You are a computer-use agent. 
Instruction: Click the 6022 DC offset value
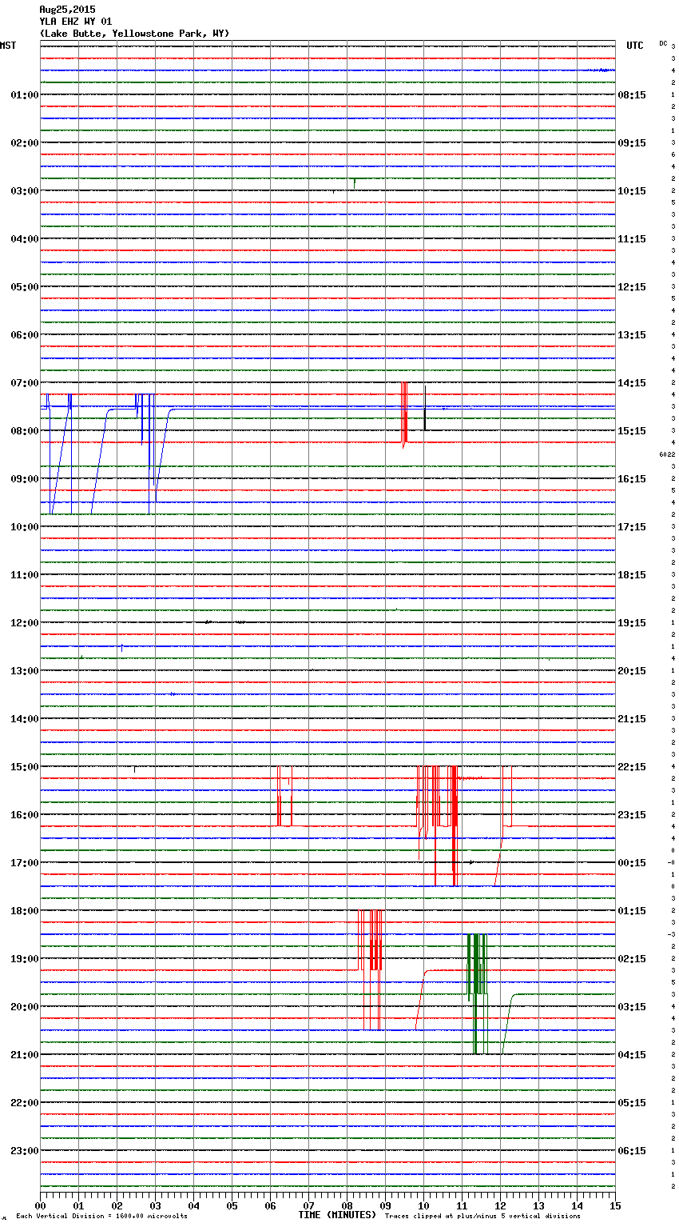coord(667,454)
